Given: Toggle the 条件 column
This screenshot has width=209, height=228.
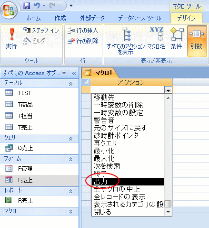Looking at the screenshot, I should (x=177, y=38).
